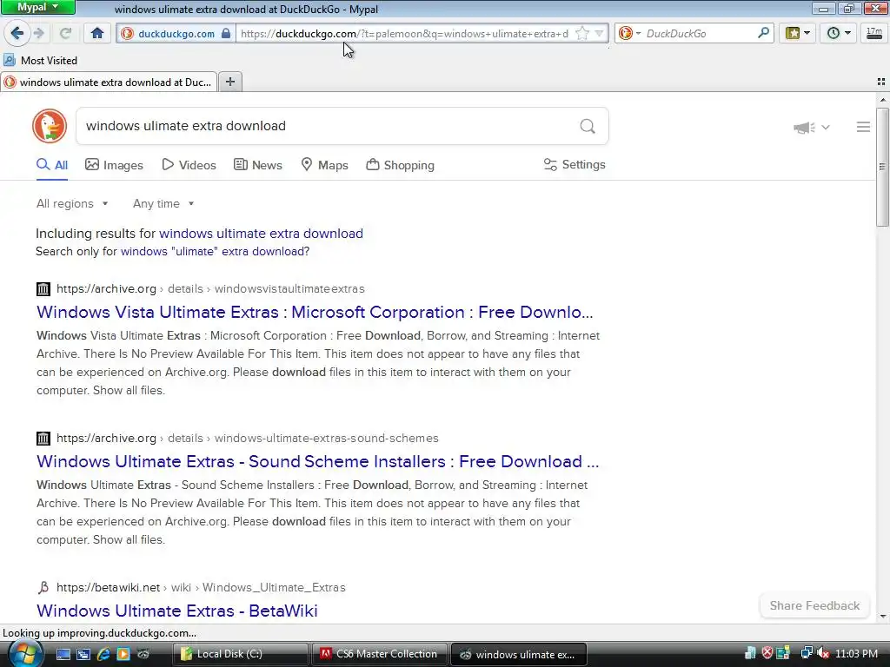Choose a search engine from the DuckDuckGo dropdown
Screen dimensions: 890x667
click(x=629, y=34)
